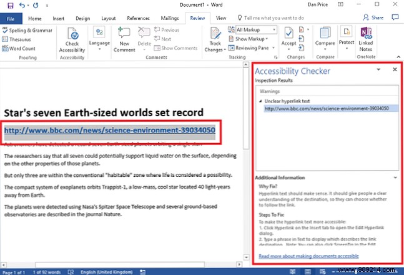Expand the Show Markup menu
The width and height of the screenshot is (404, 275).
pyautogui.click(x=249, y=39)
